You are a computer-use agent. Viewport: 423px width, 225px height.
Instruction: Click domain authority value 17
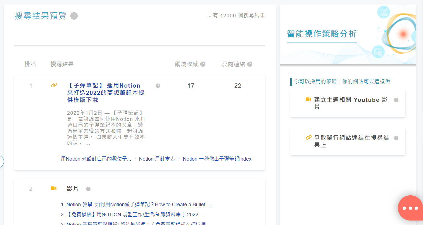[x=191, y=86]
